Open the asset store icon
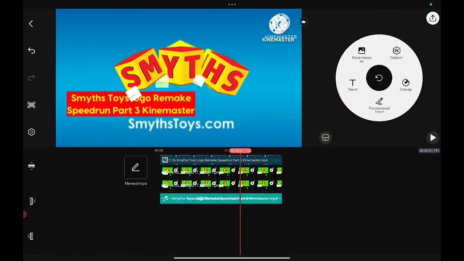This screenshot has width=464, height=261. [x=326, y=138]
